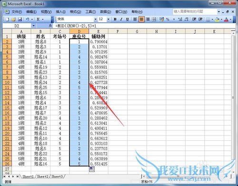Open the help question box dropdown
This screenshot has height=186, width=238.
tap(219, 11)
